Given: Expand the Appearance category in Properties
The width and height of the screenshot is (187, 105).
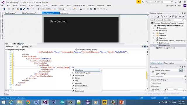Looking at the screenshot, I should coord(151,83).
